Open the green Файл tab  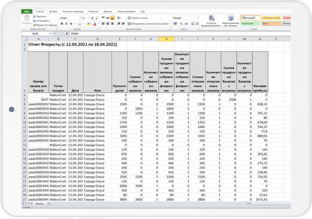pyautogui.click(x=27, y=12)
